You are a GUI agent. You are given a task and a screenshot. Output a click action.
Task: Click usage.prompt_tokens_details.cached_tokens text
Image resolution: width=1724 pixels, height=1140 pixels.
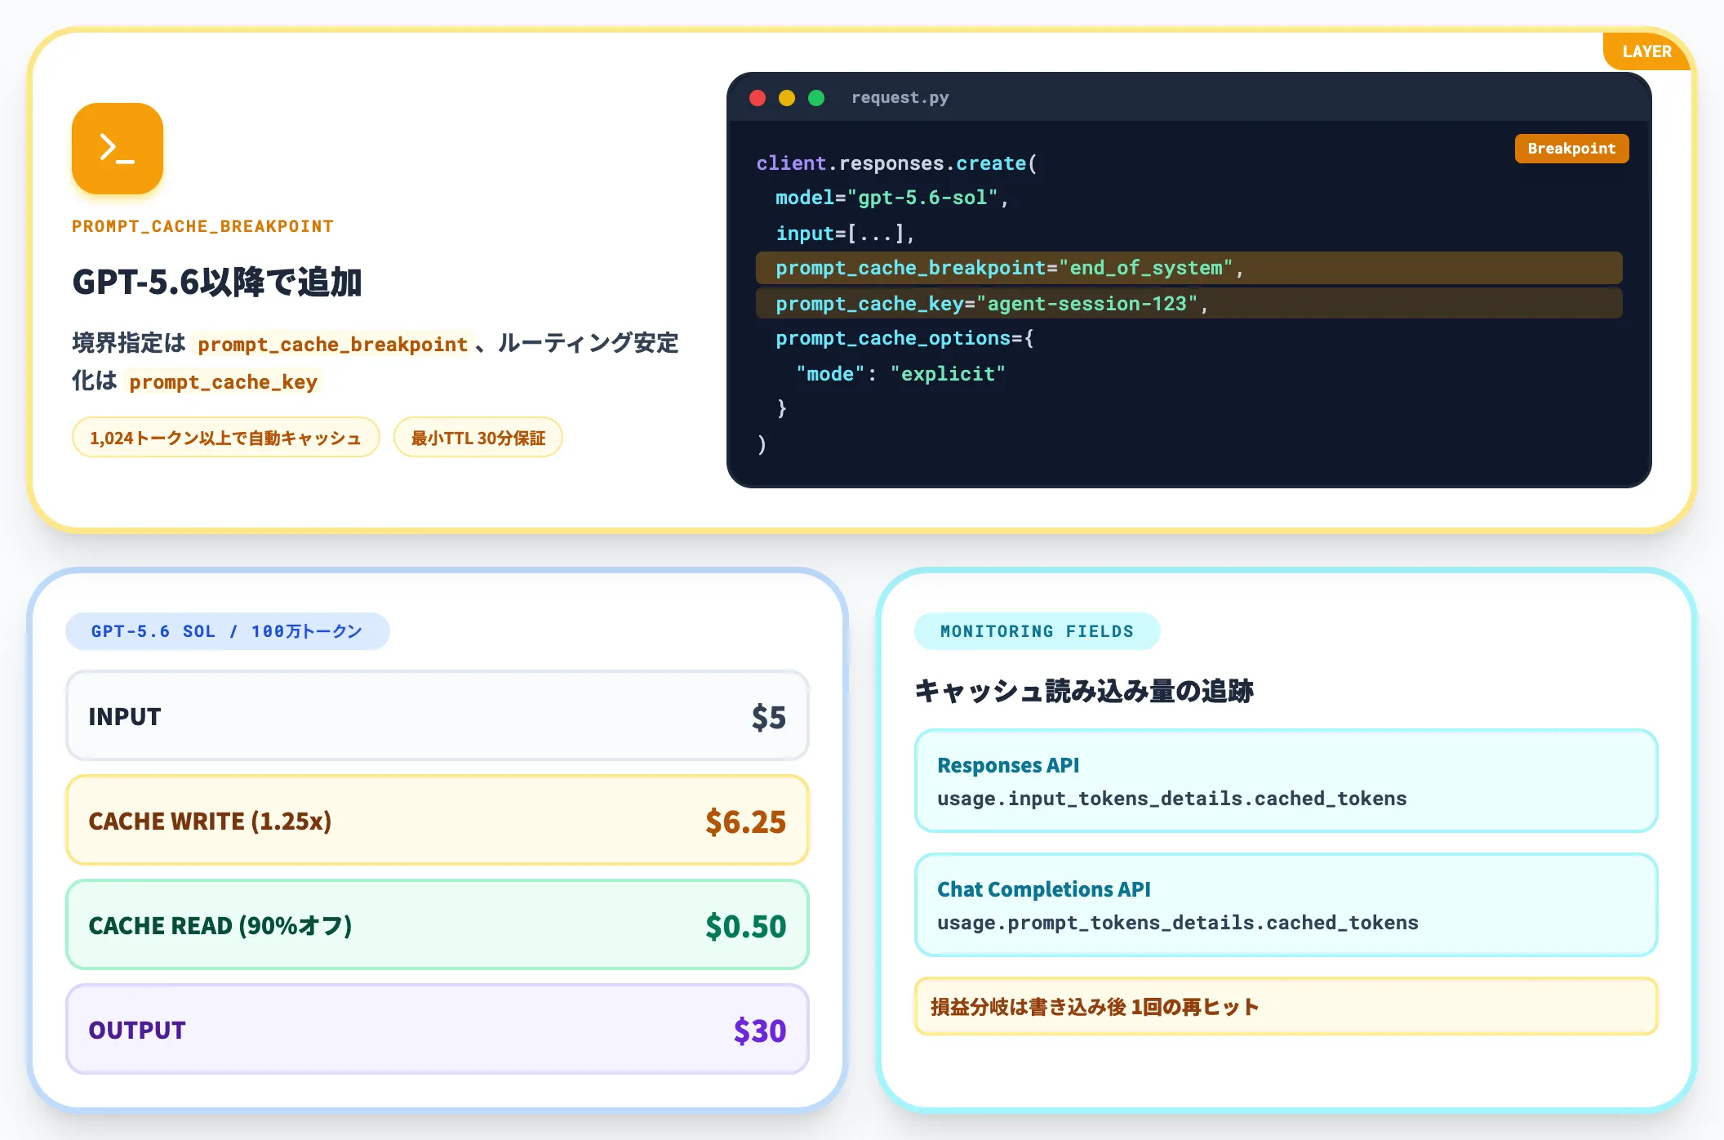coord(1177,923)
